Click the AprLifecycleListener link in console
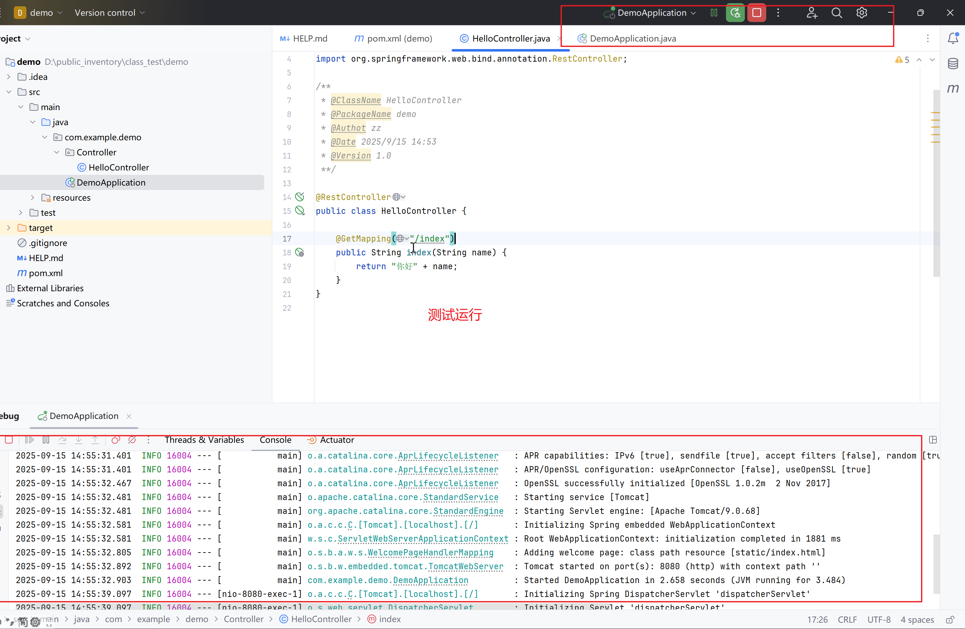965x629 pixels. [x=448, y=455]
